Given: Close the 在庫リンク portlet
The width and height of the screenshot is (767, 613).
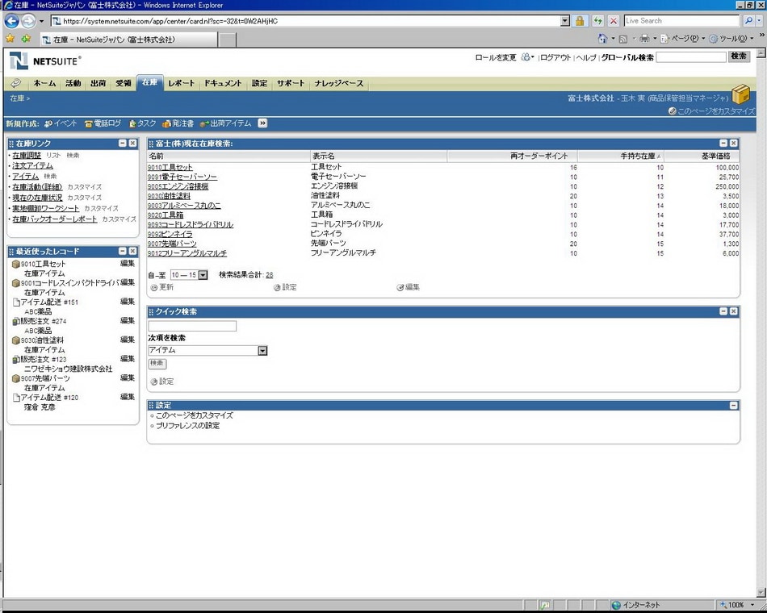Looking at the screenshot, I should pyautogui.click(x=132, y=144).
